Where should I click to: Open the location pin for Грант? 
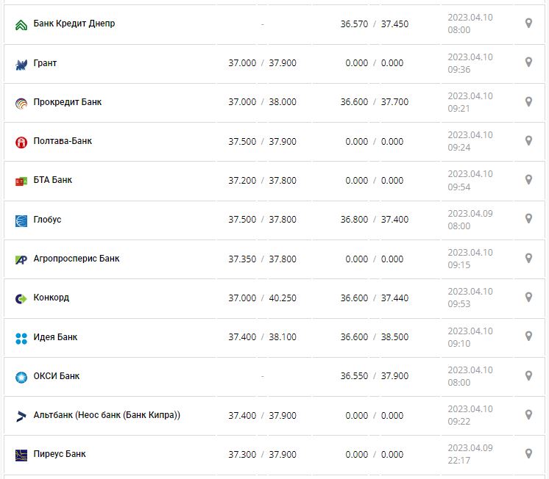tap(528, 62)
